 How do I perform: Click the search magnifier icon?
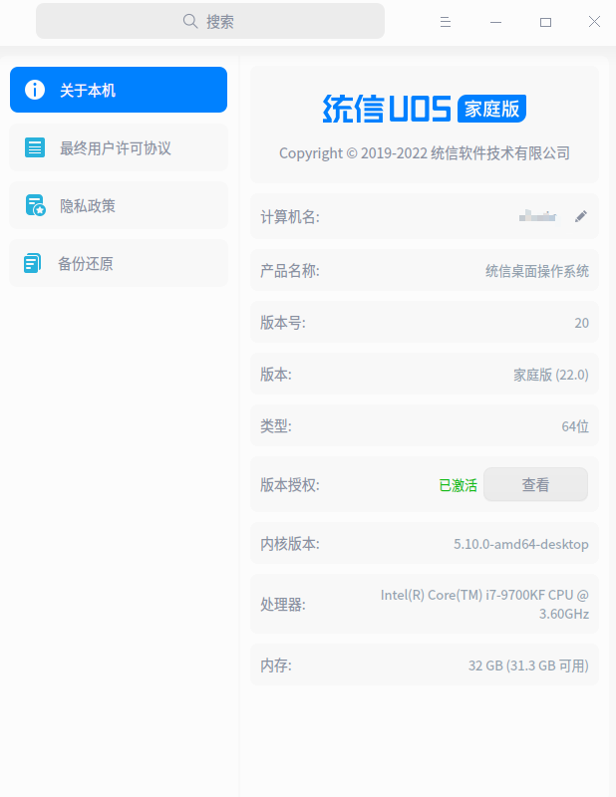click(190, 21)
